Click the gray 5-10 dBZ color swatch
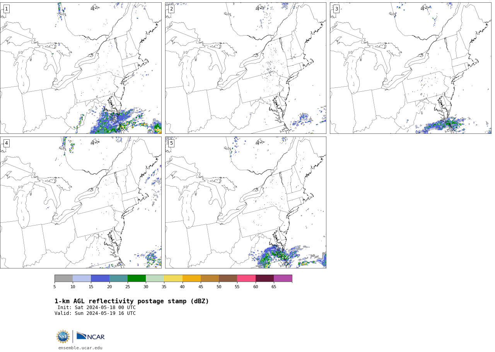 (64, 279)
